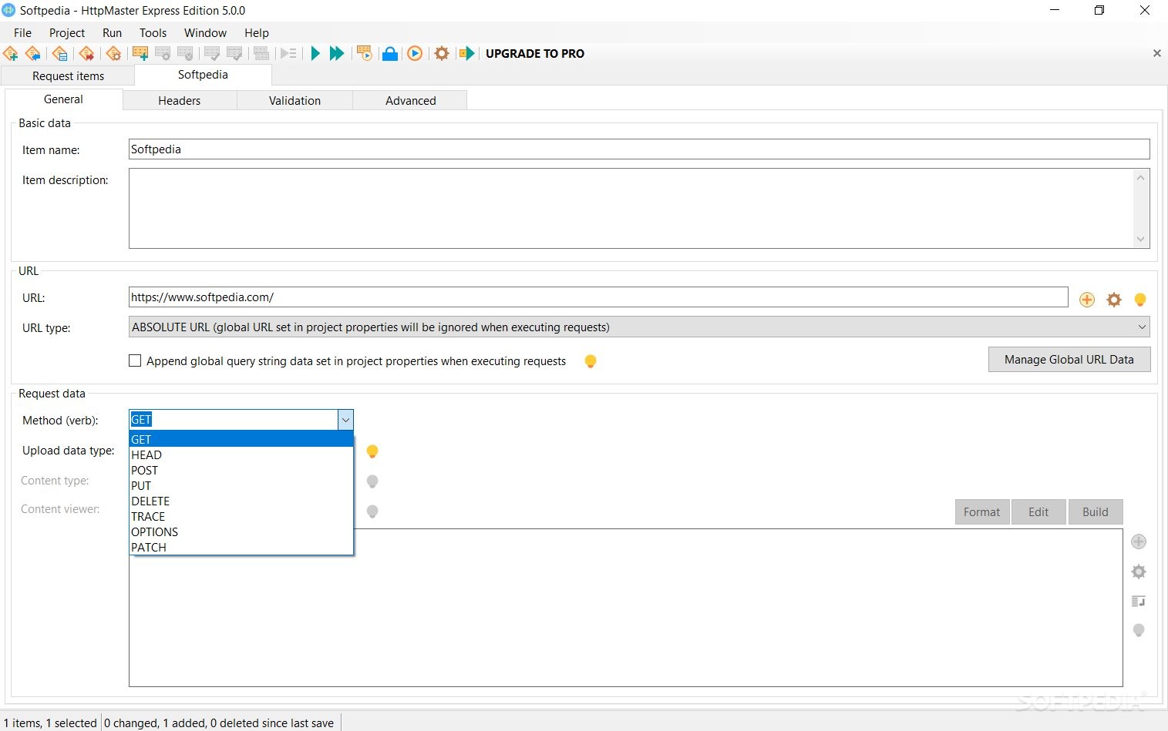
Task: Select HEAD from method list
Action: pyautogui.click(x=241, y=454)
